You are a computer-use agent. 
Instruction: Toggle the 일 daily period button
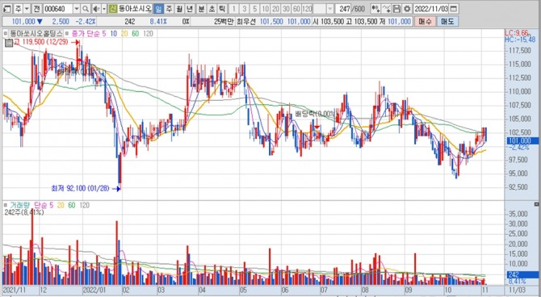pyautogui.click(x=159, y=9)
